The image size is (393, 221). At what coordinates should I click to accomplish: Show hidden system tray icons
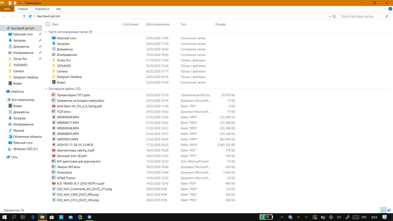pyautogui.click(x=282, y=217)
